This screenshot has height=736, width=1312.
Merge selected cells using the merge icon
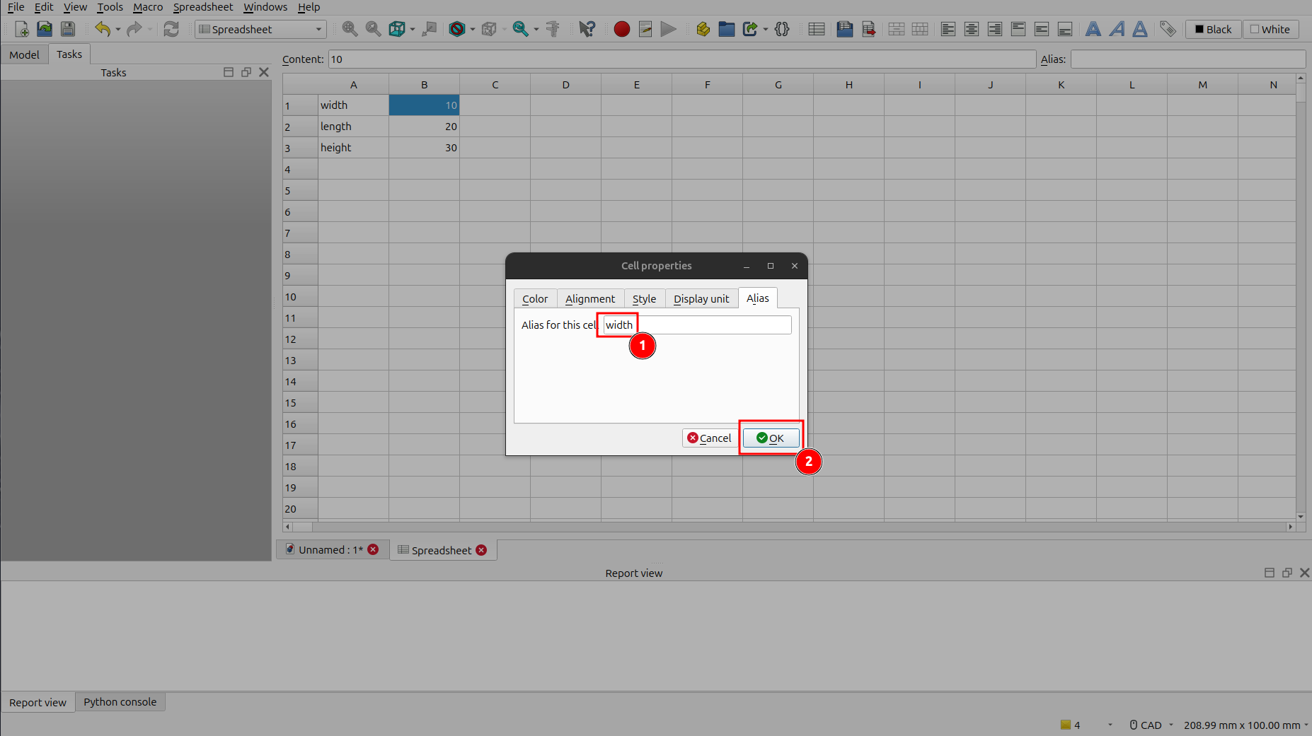point(897,29)
